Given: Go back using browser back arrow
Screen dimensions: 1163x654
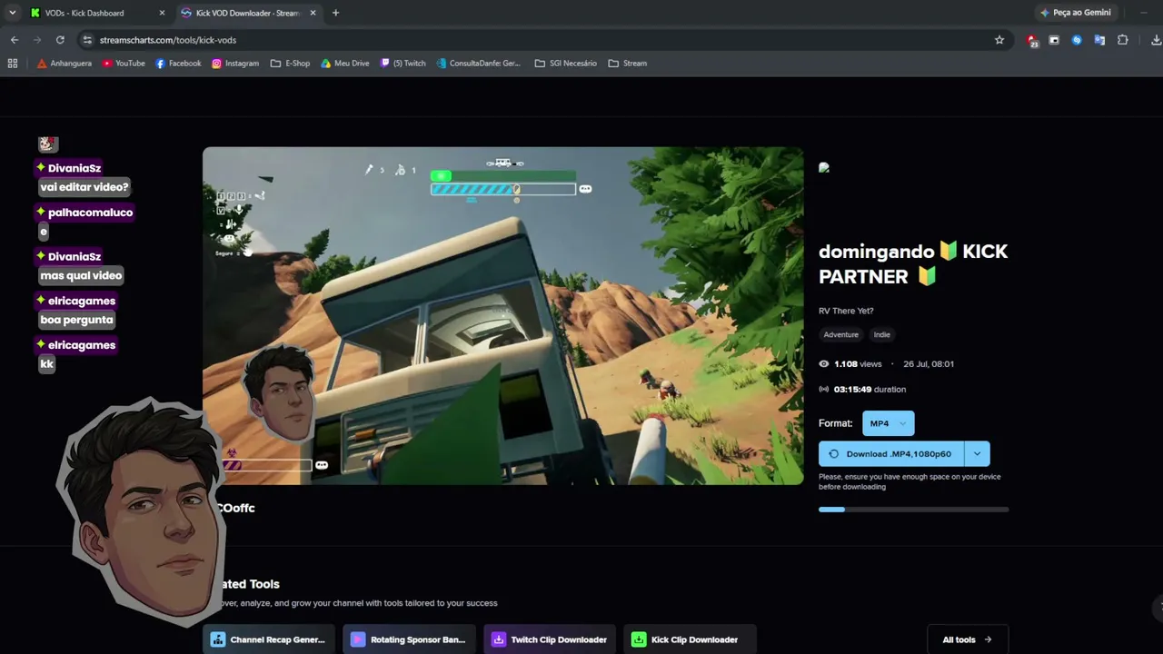Looking at the screenshot, I should (15, 40).
